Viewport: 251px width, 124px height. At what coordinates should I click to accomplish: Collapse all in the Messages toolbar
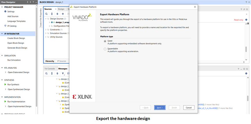[52, 73]
